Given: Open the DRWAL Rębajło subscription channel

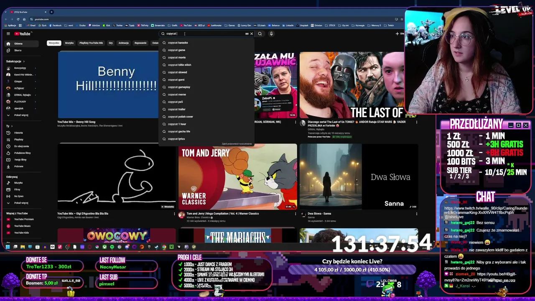Looking at the screenshot, I should click(x=21, y=95).
